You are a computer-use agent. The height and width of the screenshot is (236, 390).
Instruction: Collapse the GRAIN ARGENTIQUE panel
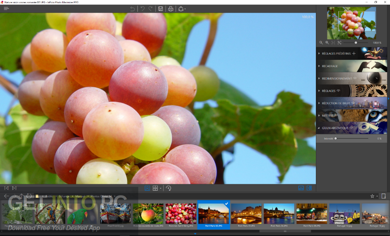pos(319,127)
